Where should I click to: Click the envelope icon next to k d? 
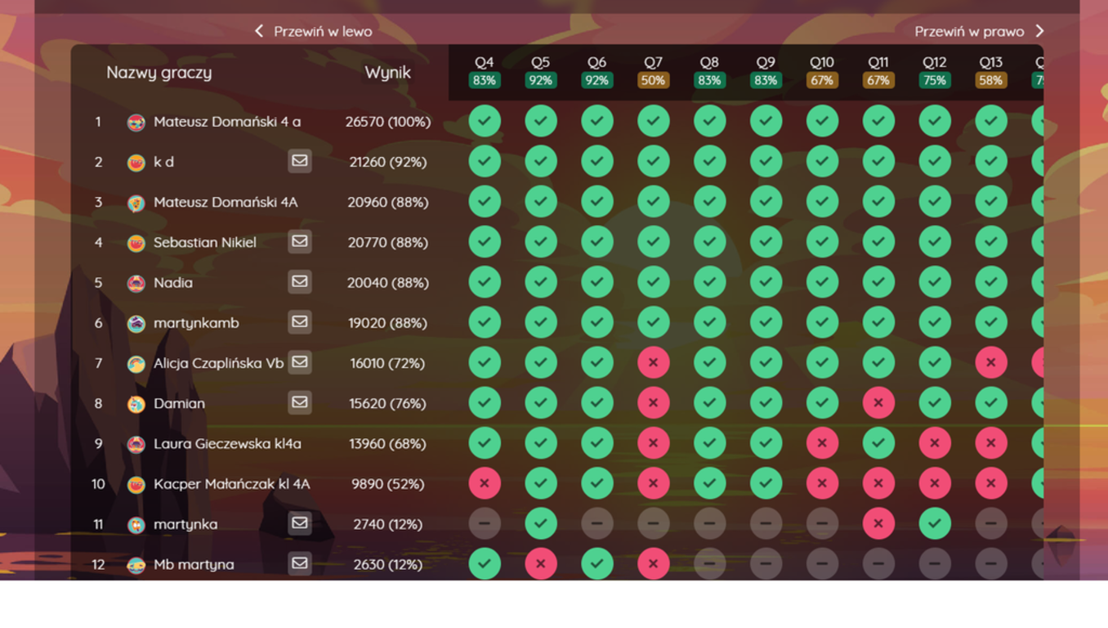300,161
